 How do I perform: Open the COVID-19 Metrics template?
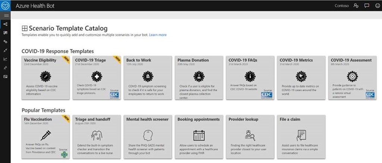[x=301, y=78]
